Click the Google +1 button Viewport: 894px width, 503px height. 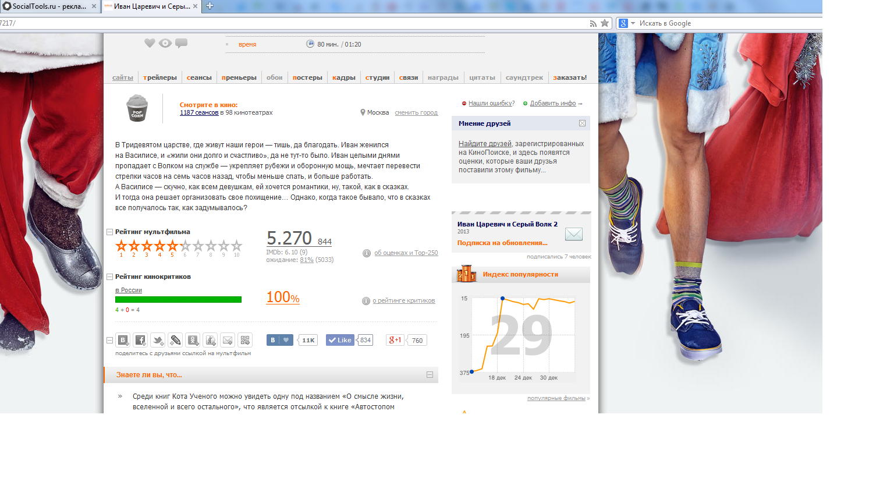395,340
